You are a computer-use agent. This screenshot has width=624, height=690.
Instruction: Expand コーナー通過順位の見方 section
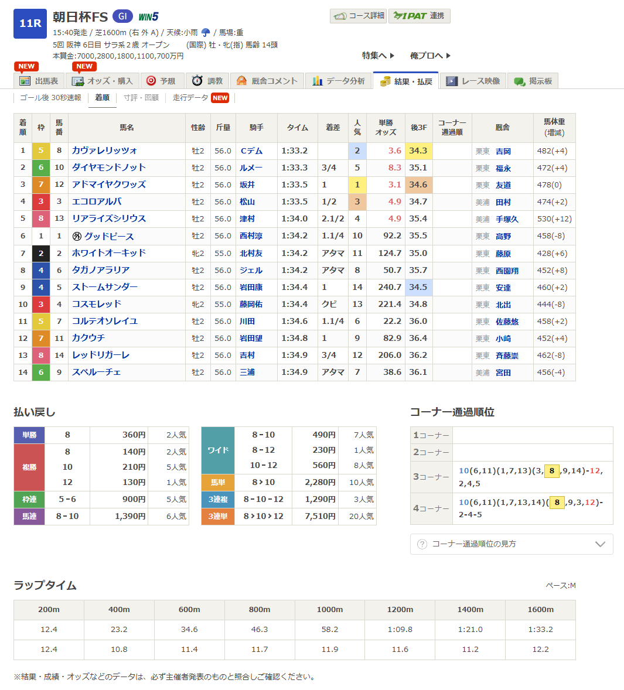click(511, 544)
